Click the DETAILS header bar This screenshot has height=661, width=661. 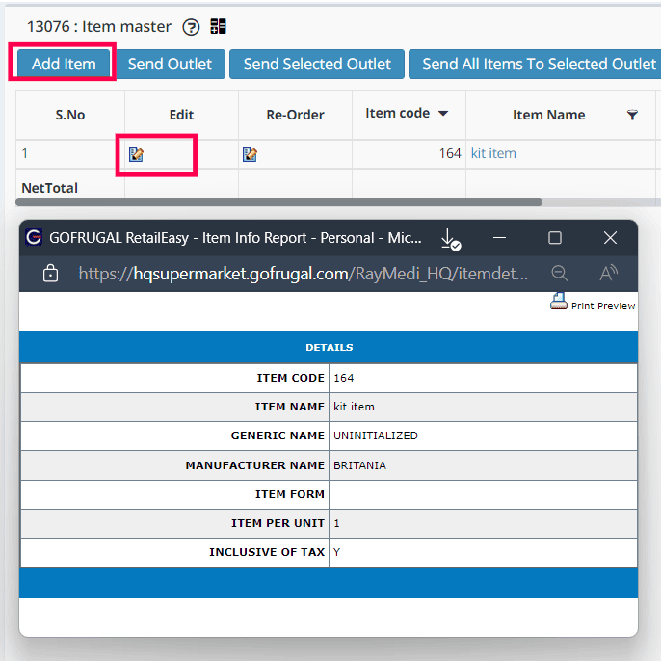[329, 347]
